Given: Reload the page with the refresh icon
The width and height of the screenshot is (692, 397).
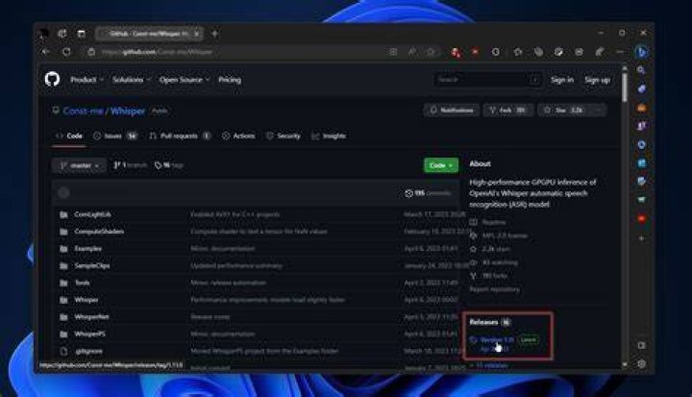Looking at the screenshot, I should (x=66, y=52).
